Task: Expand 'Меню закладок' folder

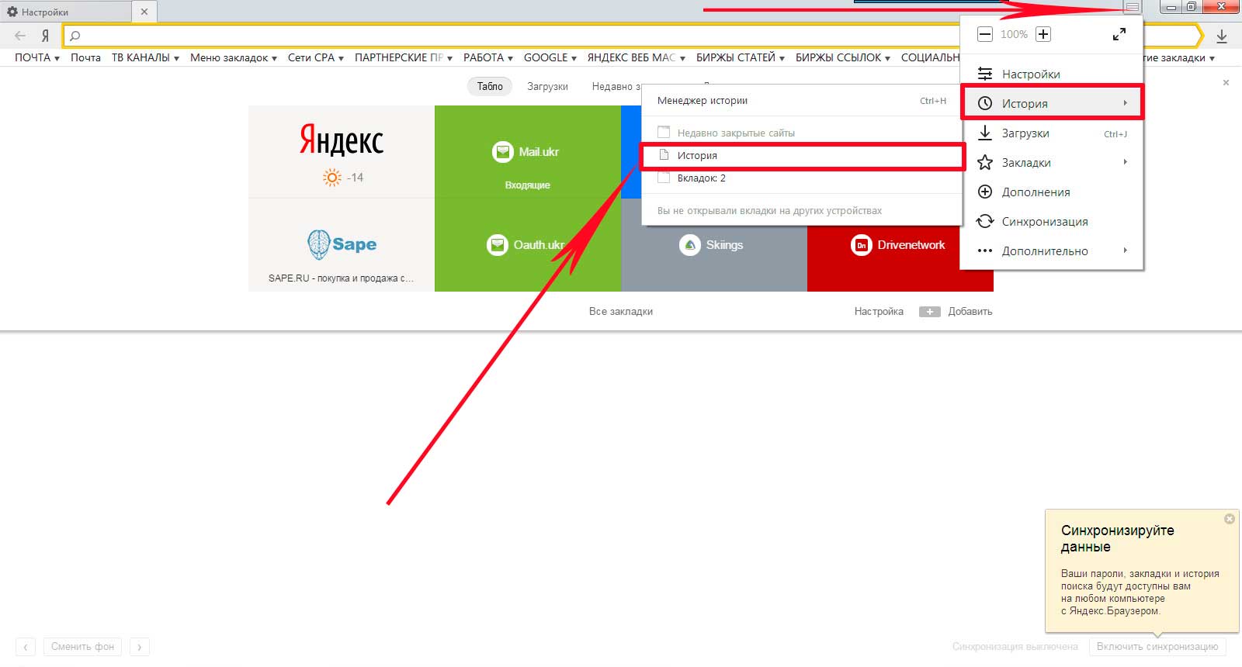Action: tap(234, 57)
